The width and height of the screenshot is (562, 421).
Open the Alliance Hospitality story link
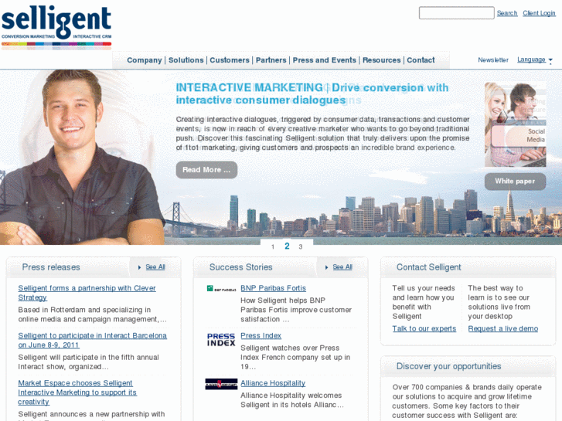click(x=273, y=383)
